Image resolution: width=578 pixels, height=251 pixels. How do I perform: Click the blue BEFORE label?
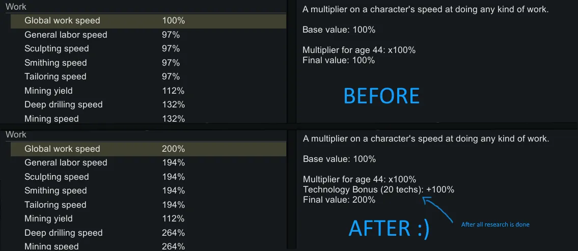[381, 96]
